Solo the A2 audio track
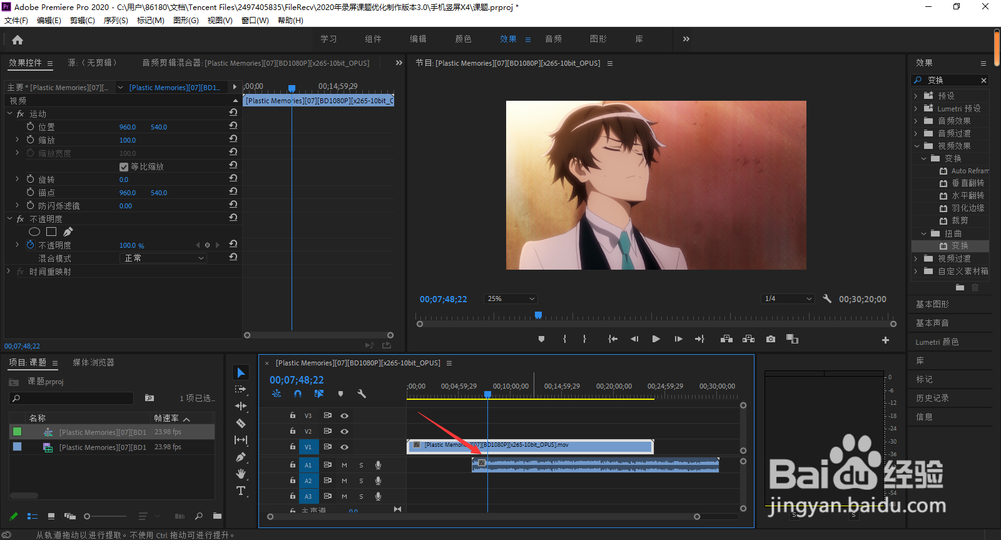 361,481
